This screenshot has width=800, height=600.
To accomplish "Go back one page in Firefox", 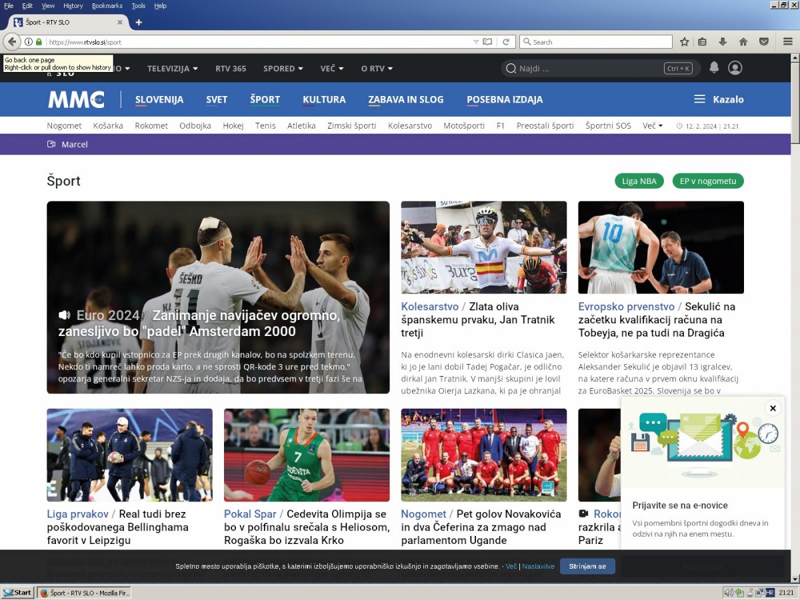I will click(x=12, y=41).
